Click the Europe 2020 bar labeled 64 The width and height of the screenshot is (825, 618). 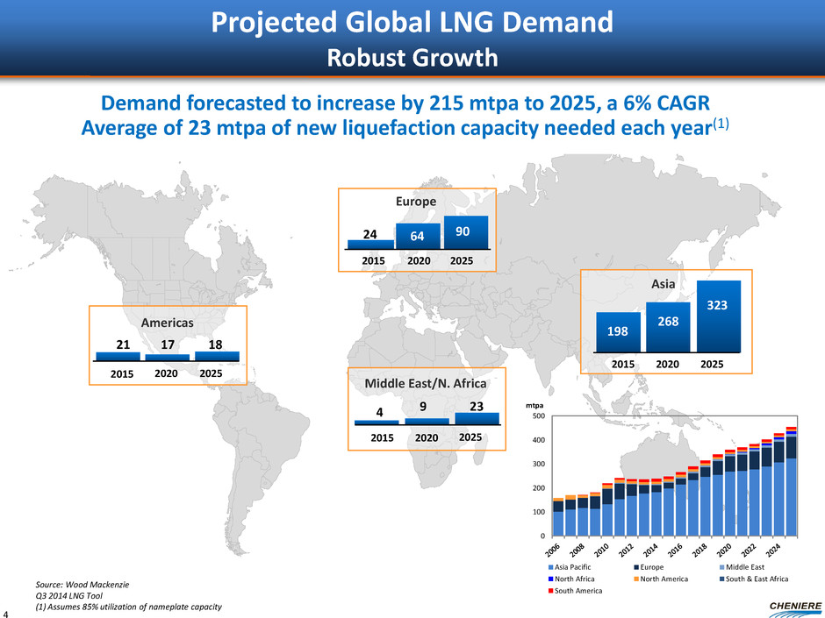click(417, 237)
